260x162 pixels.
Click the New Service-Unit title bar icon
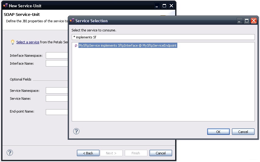(x=5, y=5)
